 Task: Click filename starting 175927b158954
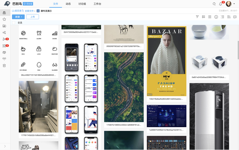[x=124, y=125]
